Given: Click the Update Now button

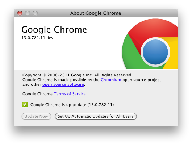Looking at the screenshot, I should 36,116.
